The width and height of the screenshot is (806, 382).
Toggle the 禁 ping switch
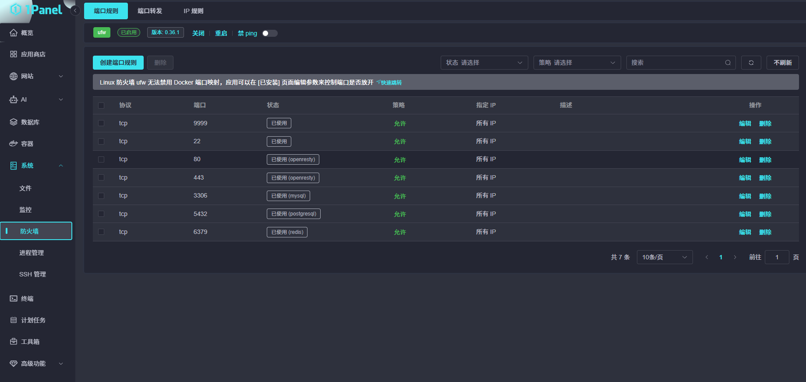[269, 33]
